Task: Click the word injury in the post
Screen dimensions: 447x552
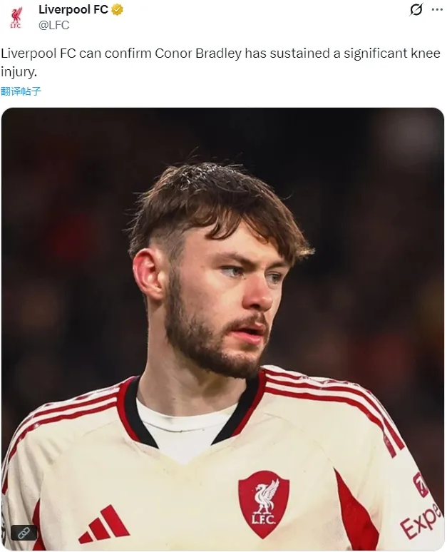Action: pos(19,72)
